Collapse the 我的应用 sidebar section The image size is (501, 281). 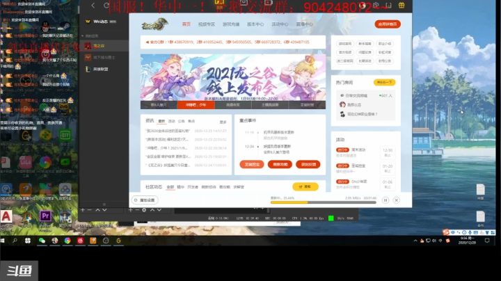pos(90,35)
